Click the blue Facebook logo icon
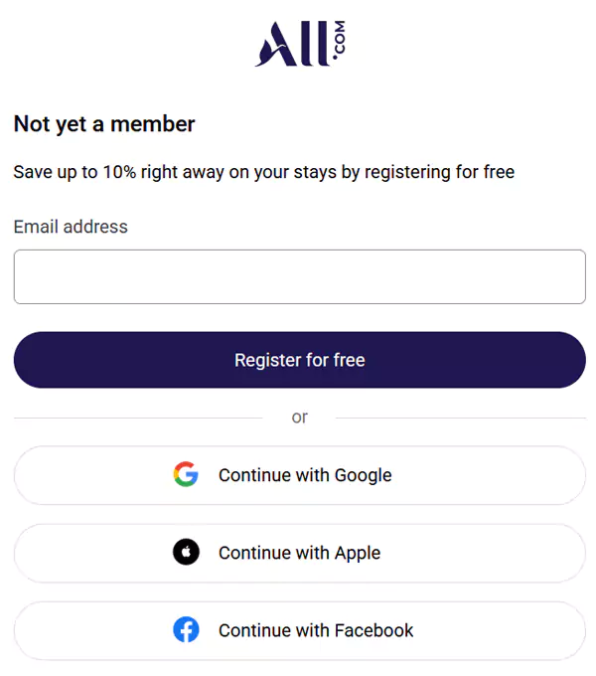 coord(186,629)
